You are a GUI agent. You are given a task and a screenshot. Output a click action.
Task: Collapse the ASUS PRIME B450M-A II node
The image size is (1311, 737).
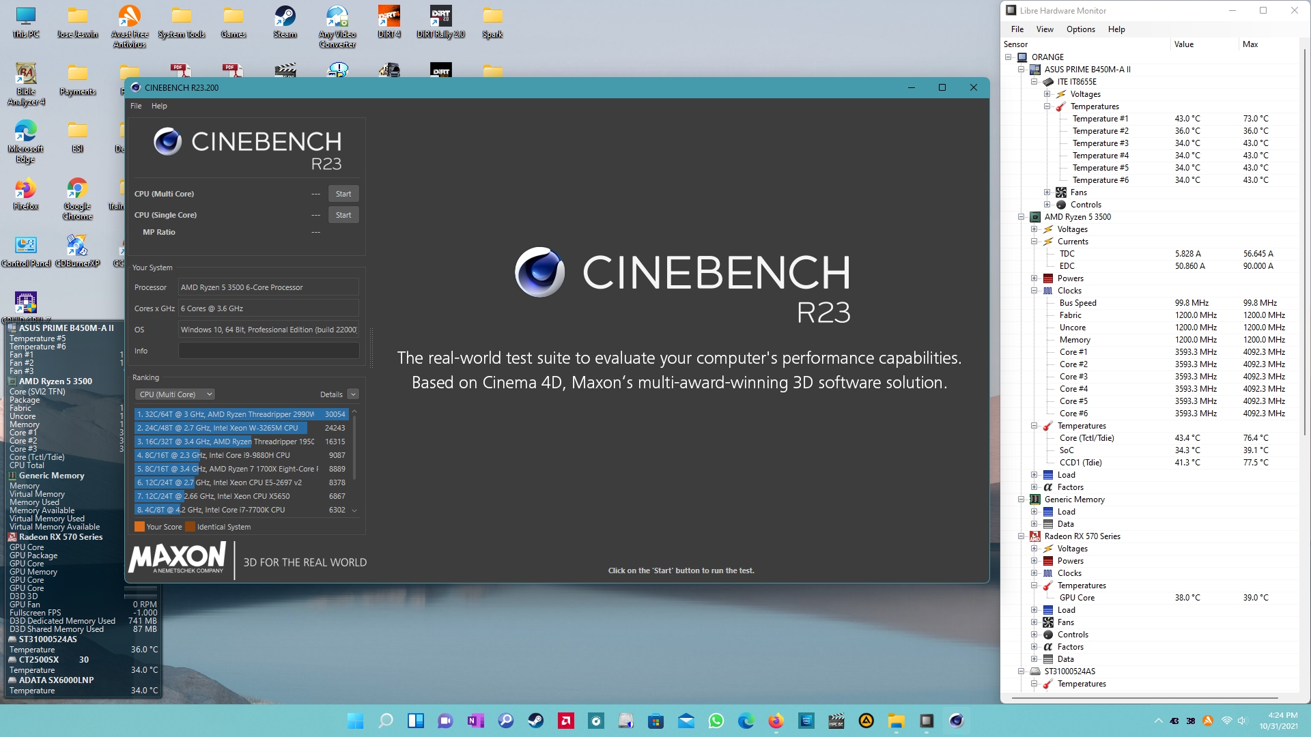point(1021,70)
